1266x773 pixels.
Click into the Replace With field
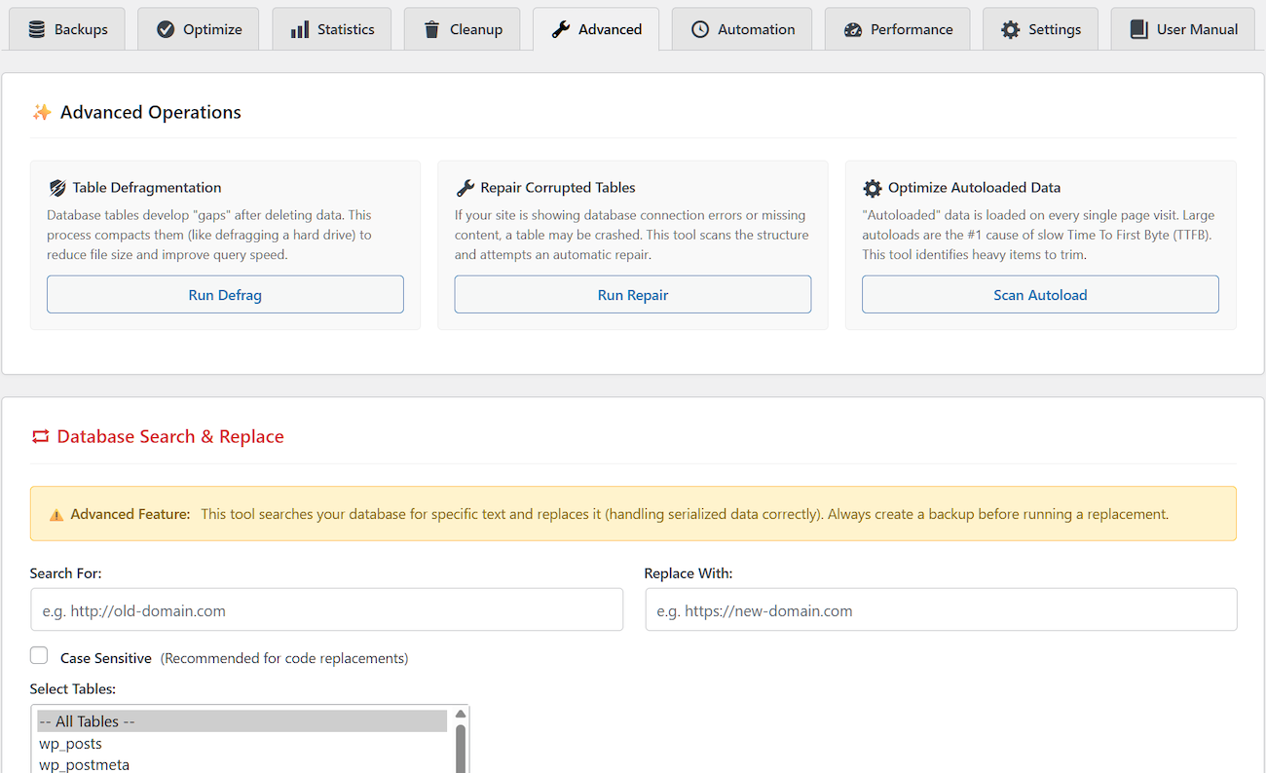click(x=941, y=610)
